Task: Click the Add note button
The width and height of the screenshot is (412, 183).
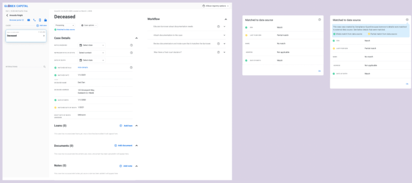Action: [126, 166]
